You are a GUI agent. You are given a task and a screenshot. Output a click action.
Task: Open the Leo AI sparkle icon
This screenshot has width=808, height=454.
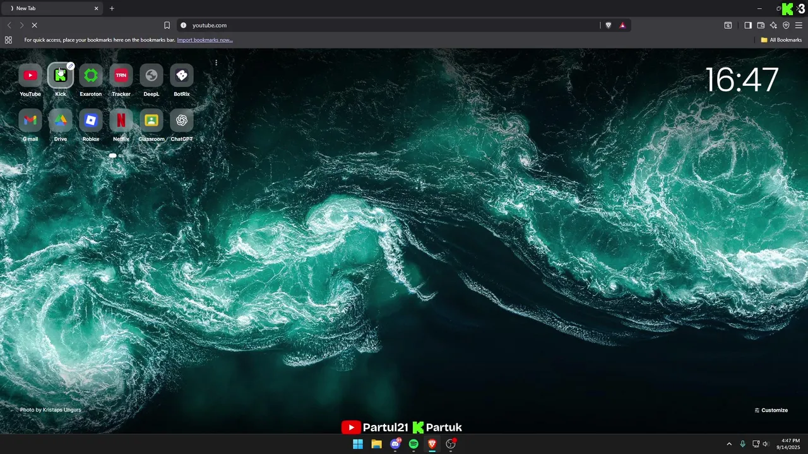click(x=773, y=25)
